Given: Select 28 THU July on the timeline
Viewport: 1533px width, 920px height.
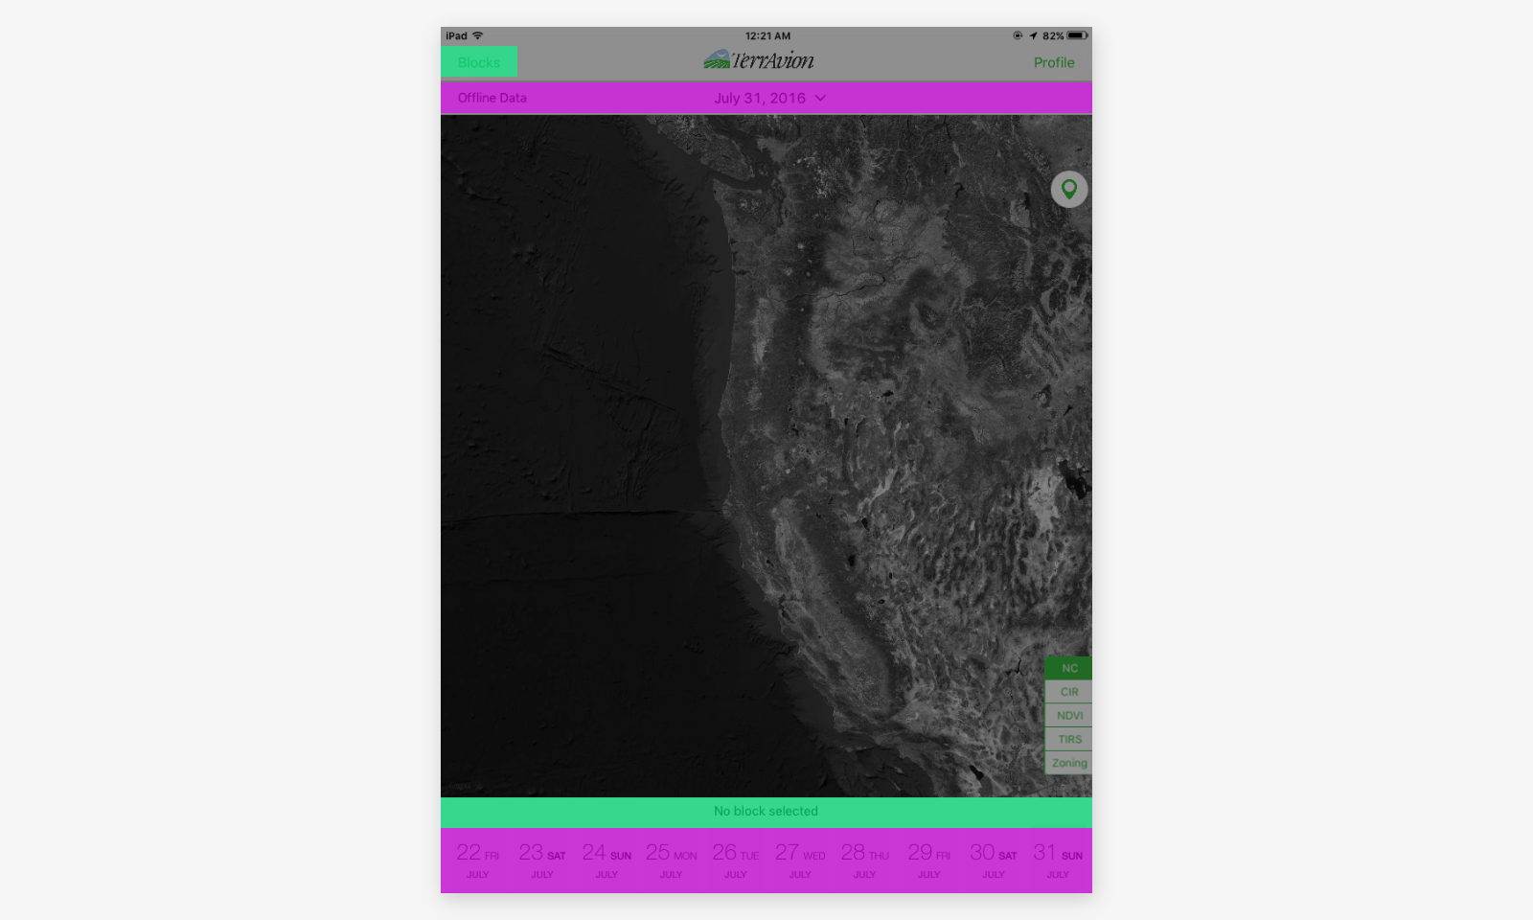Looking at the screenshot, I should click(x=864, y=860).
